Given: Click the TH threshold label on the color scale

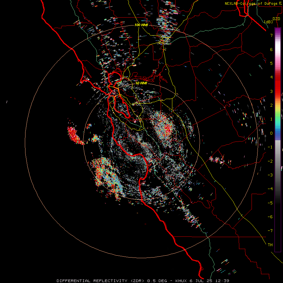Looking at the screenshot, I should (270, 245).
